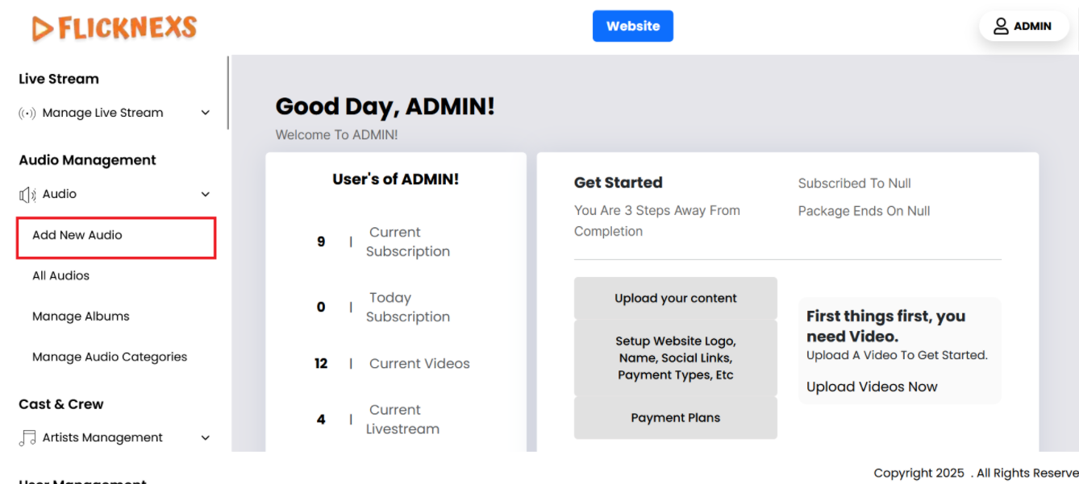This screenshot has width=1079, height=484.
Task: Open Add New Audio page
Action: click(77, 236)
